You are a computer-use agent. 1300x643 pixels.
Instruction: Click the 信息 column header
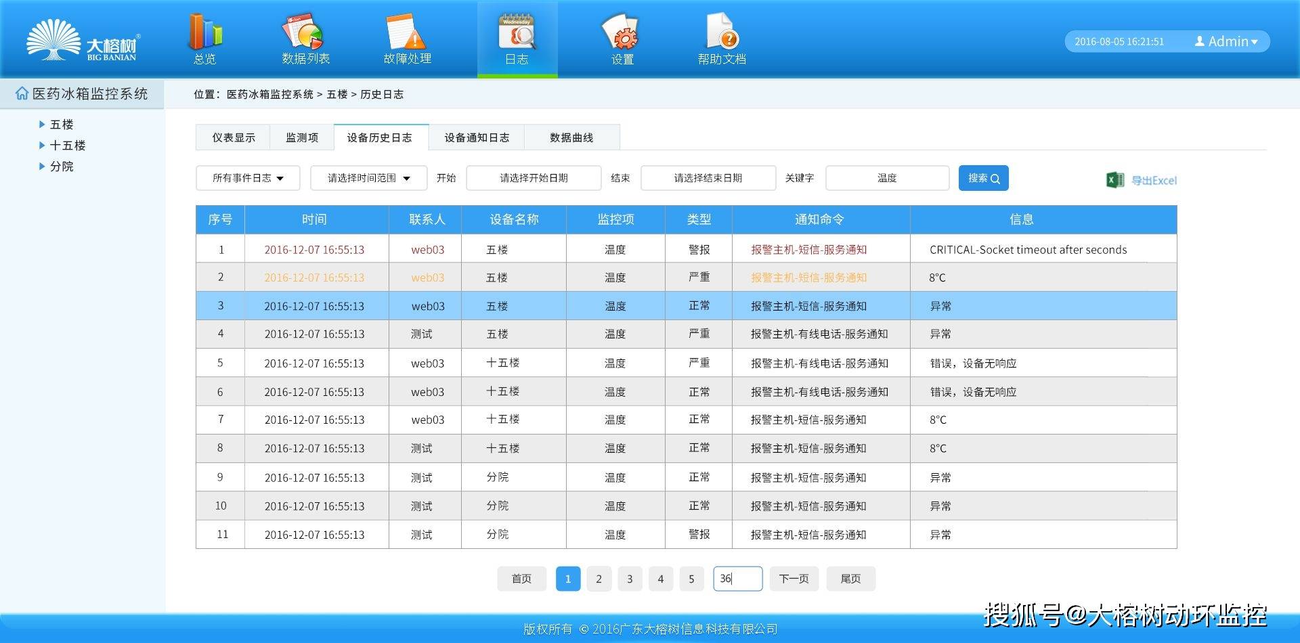pos(1043,219)
